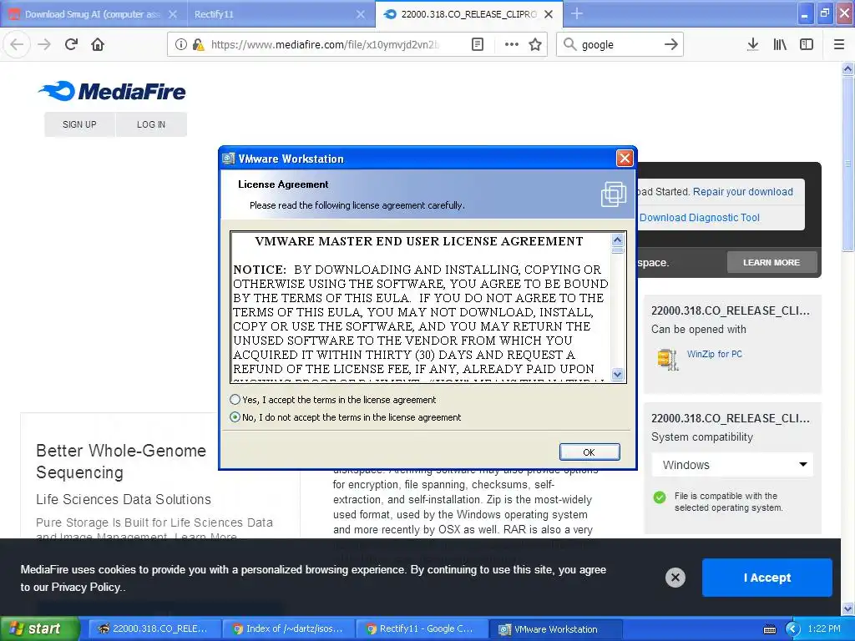Click the search magnifier icon
This screenshot has width=855, height=641.
click(569, 44)
